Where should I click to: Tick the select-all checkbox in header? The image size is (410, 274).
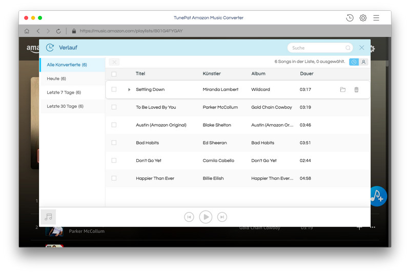coord(114,74)
